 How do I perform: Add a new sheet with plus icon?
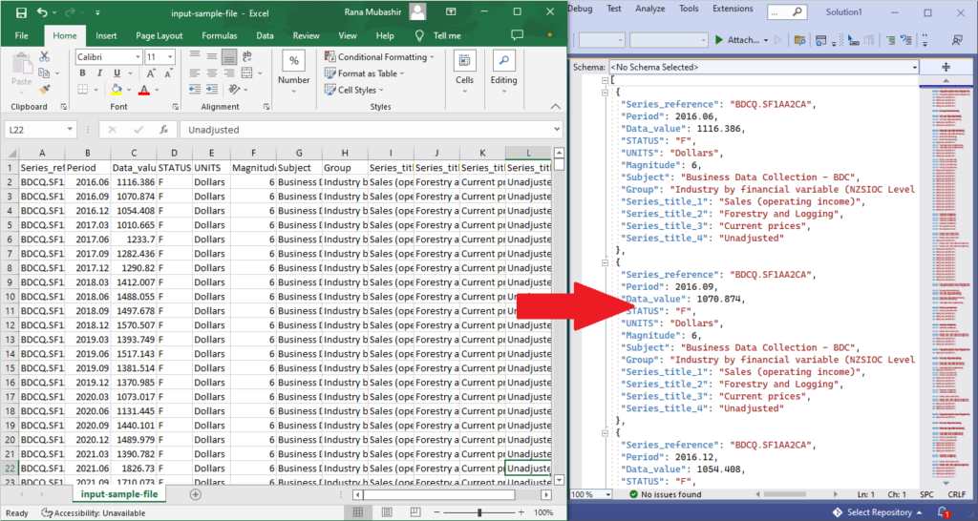[195, 494]
